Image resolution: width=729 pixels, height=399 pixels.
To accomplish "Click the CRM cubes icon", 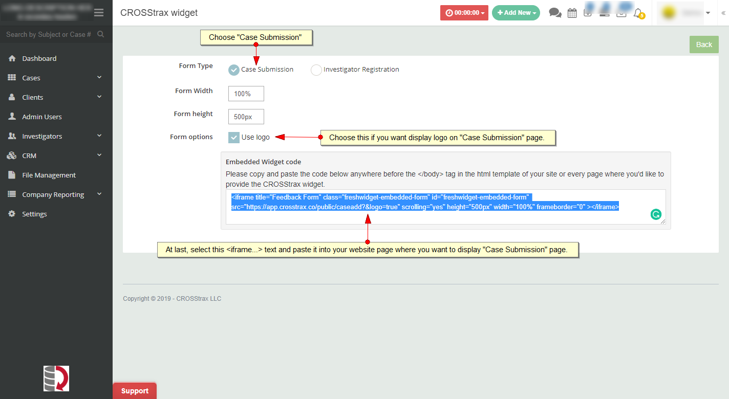I will (x=12, y=156).
